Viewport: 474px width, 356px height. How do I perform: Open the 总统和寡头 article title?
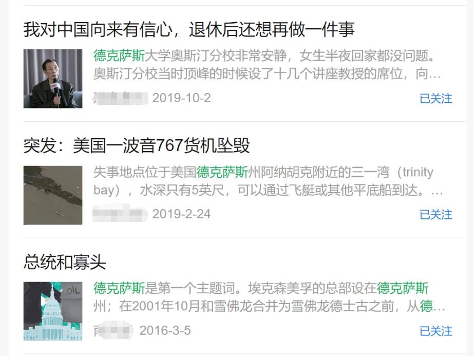click(x=65, y=262)
